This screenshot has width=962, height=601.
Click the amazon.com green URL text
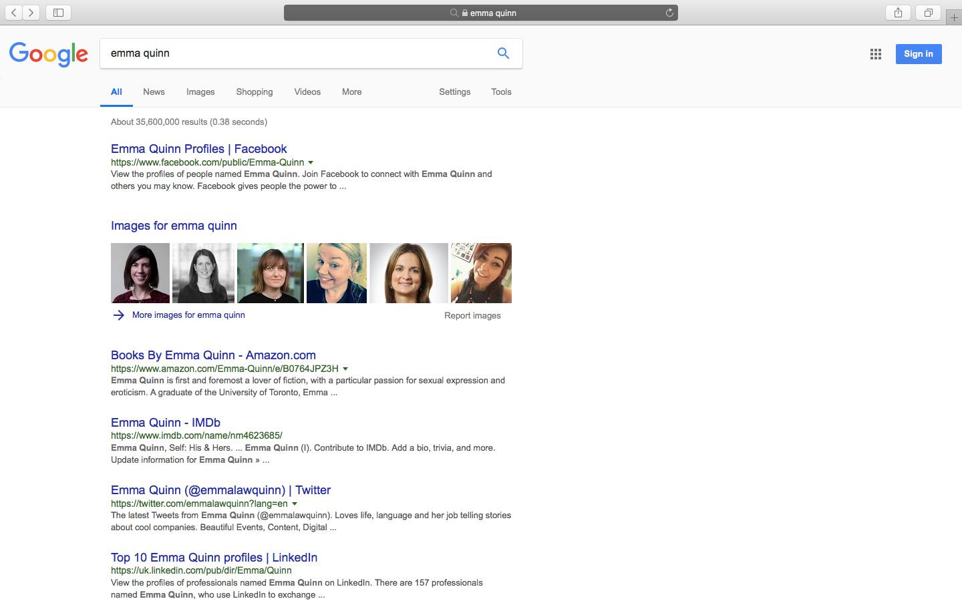click(x=224, y=369)
